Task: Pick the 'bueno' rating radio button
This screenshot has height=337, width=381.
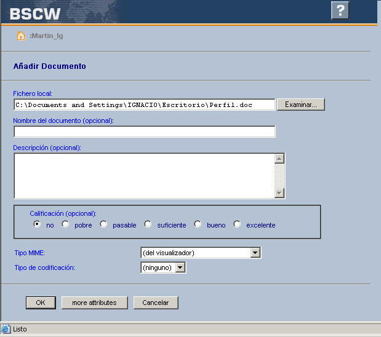Action: click(198, 224)
